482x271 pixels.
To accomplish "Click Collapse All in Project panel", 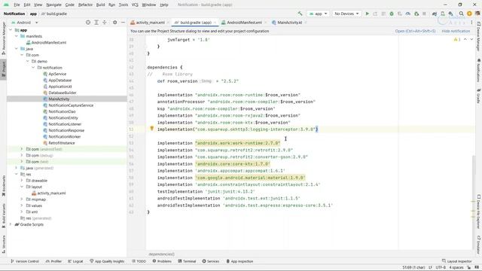I will coord(105,23).
